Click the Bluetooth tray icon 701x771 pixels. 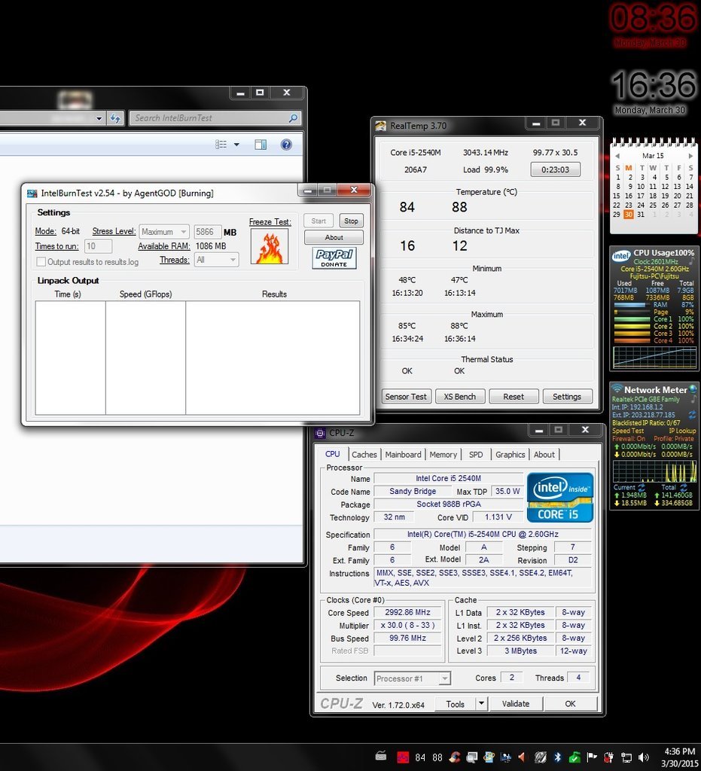(557, 757)
